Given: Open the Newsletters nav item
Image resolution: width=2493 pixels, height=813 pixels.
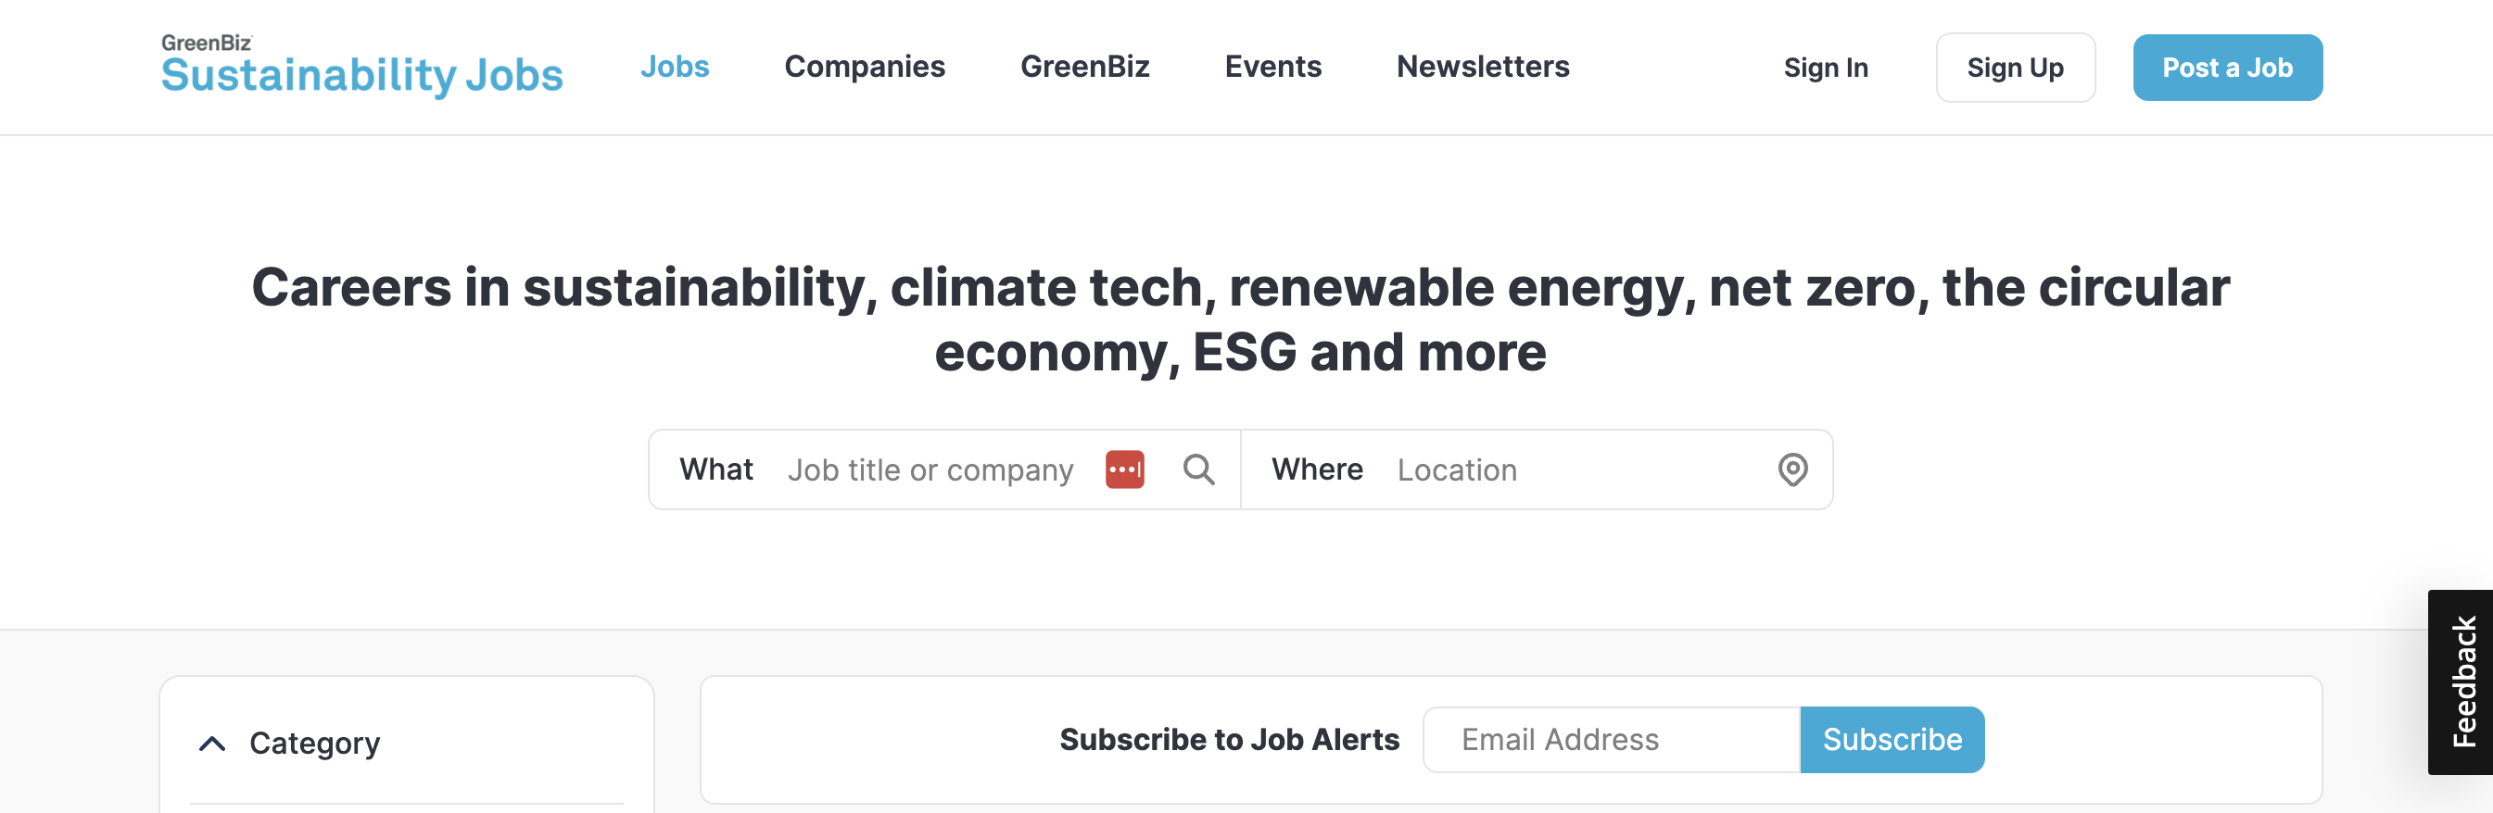Looking at the screenshot, I should coord(1483,67).
